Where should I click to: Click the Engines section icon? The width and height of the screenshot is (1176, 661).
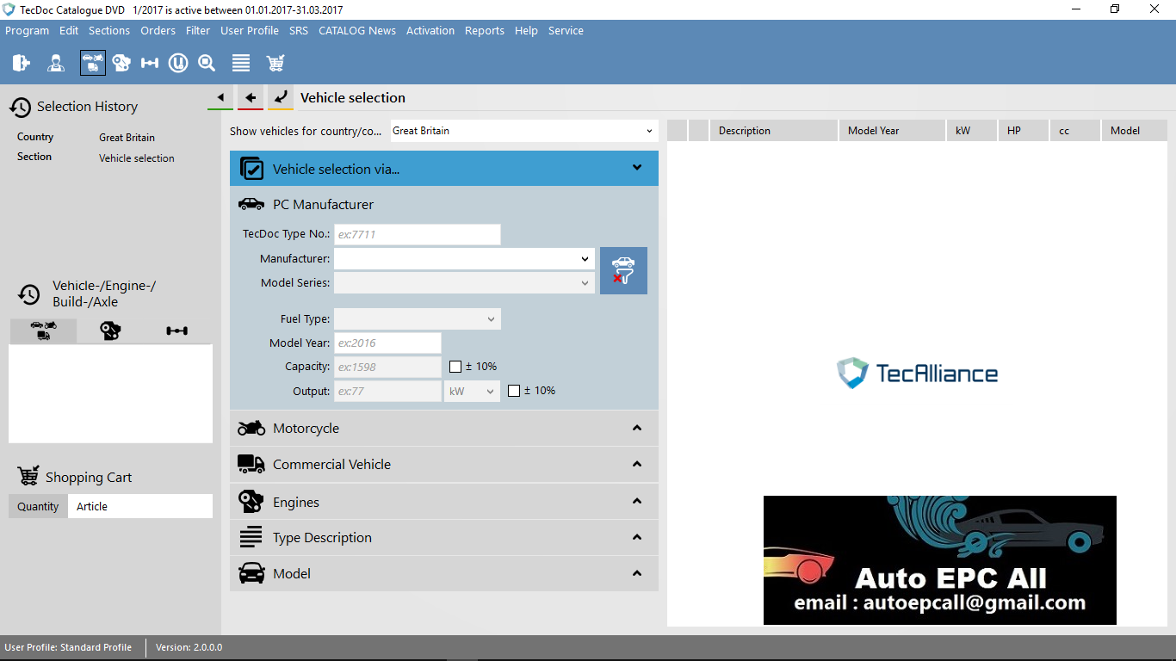(251, 501)
